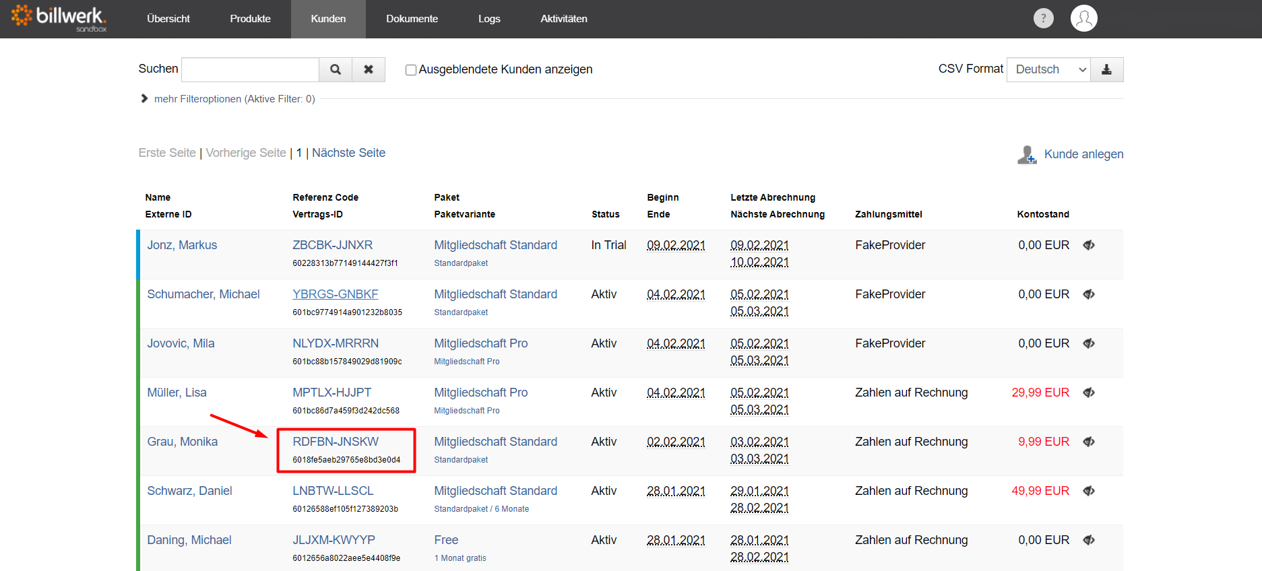Download CSV export icon
This screenshot has height=571, width=1262.
click(1107, 69)
